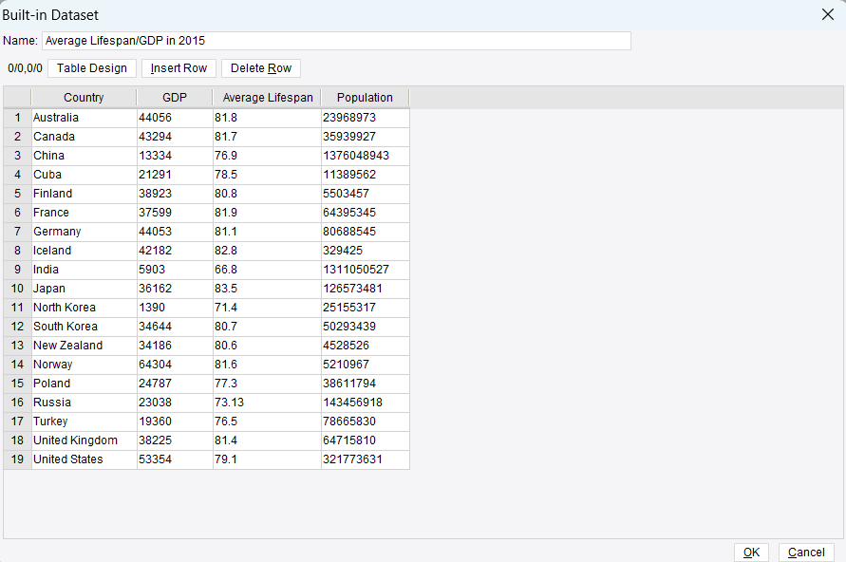The height and width of the screenshot is (562, 846).
Task: Select the Country column header
Action: 84,98
